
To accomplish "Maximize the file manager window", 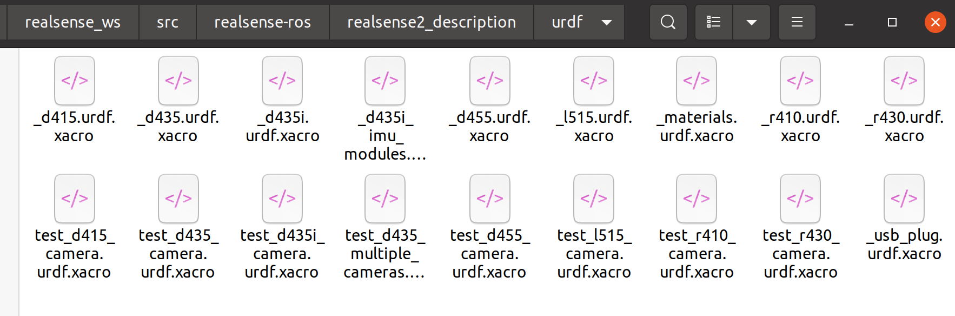I will [892, 22].
